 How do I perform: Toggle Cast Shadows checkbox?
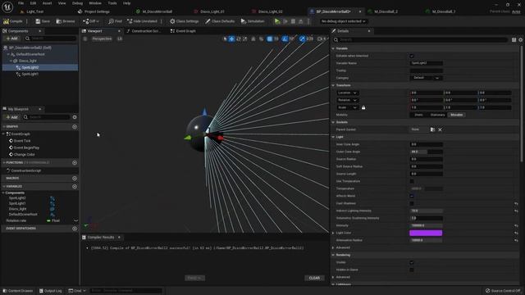412,203
